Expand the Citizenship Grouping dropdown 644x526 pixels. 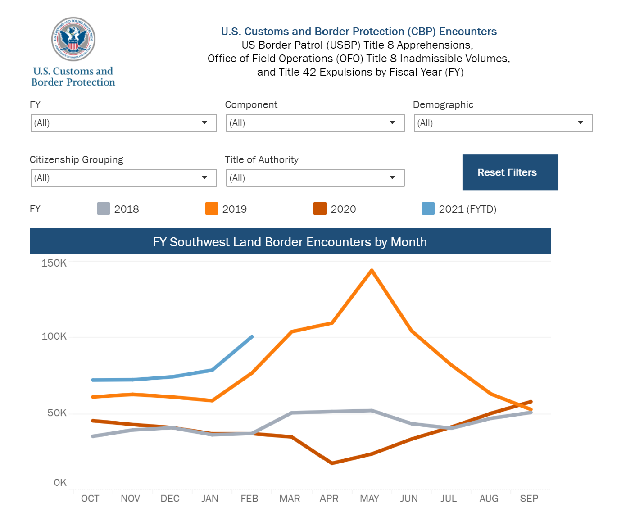[123, 178]
